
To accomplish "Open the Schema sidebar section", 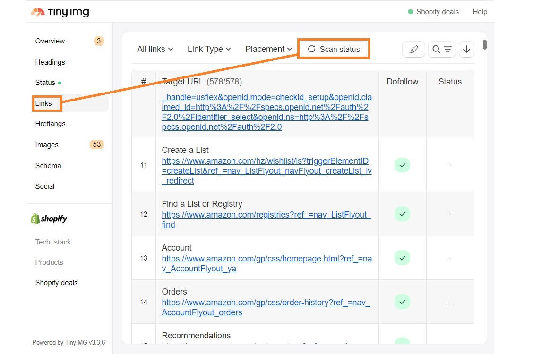I will (x=48, y=165).
